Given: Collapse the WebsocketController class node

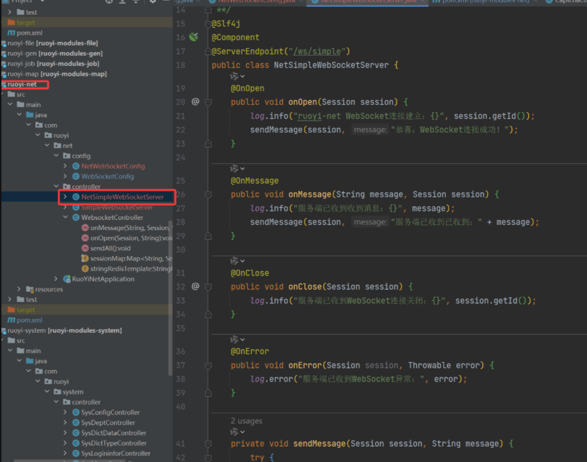Looking at the screenshot, I should coord(66,218).
